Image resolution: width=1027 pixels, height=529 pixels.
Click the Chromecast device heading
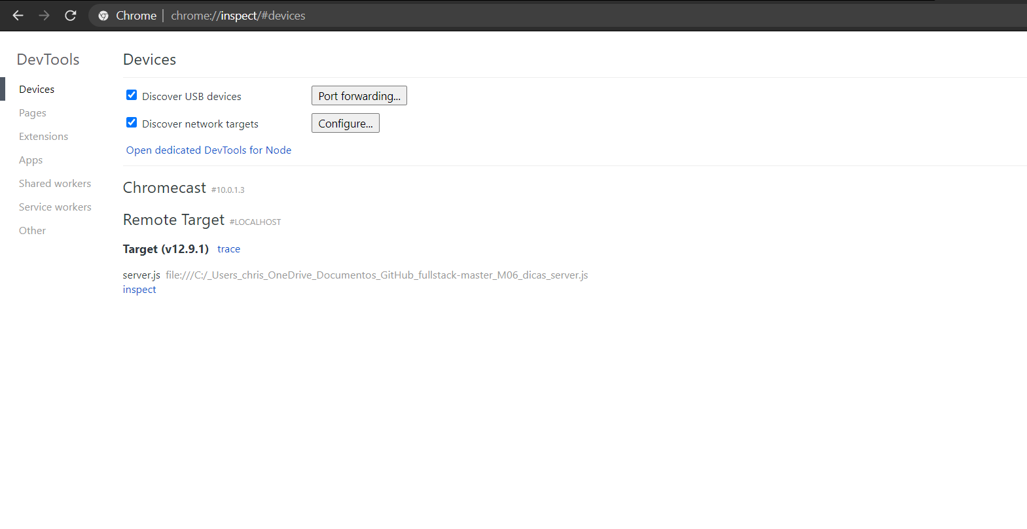pyautogui.click(x=164, y=188)
